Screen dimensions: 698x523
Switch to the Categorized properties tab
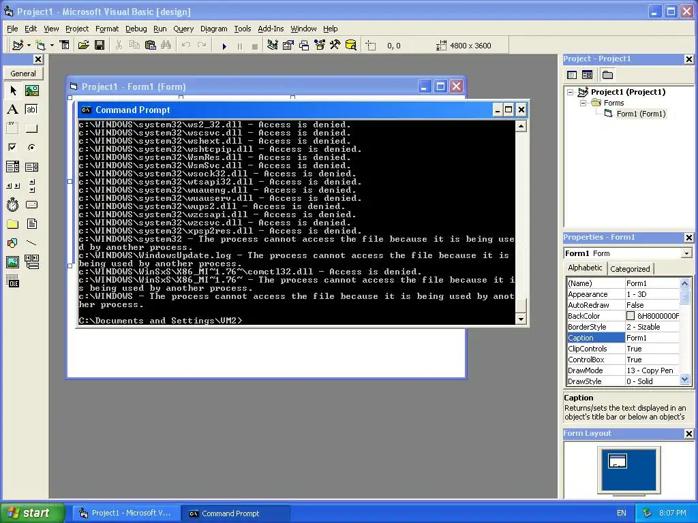[x=630, y=268]
